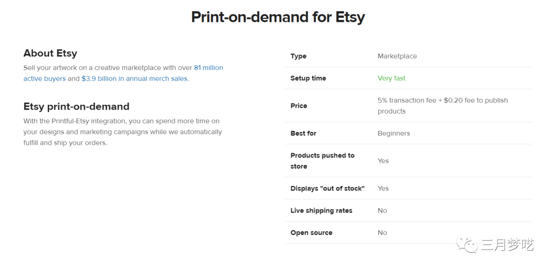Select the "About Etsy" heading
Viewport: 552px width, 269px height.
tap(50, 53)
